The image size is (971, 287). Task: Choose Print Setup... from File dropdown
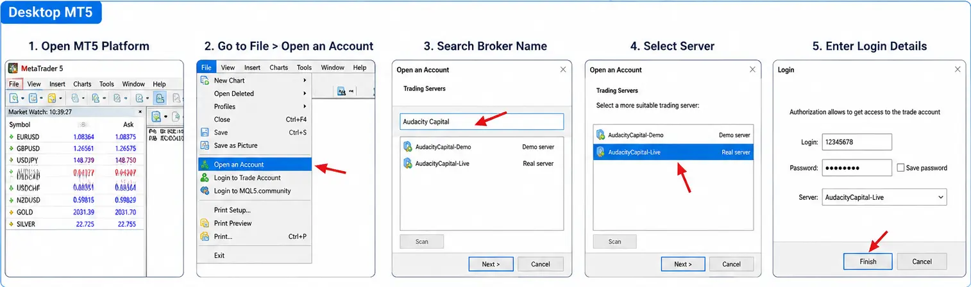tap(254, 210)
